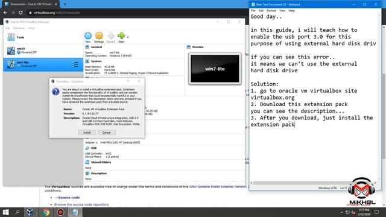Click the General section icon
Screen dimensions: 386x217
[x=87, y=47]
